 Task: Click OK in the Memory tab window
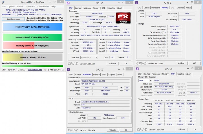[x=195, y=63]
